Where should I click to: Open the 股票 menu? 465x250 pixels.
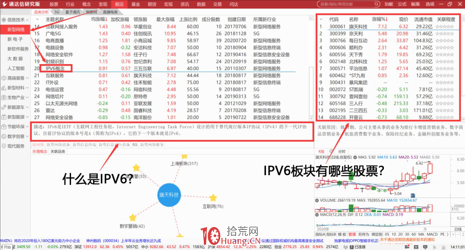coord(54,4)
